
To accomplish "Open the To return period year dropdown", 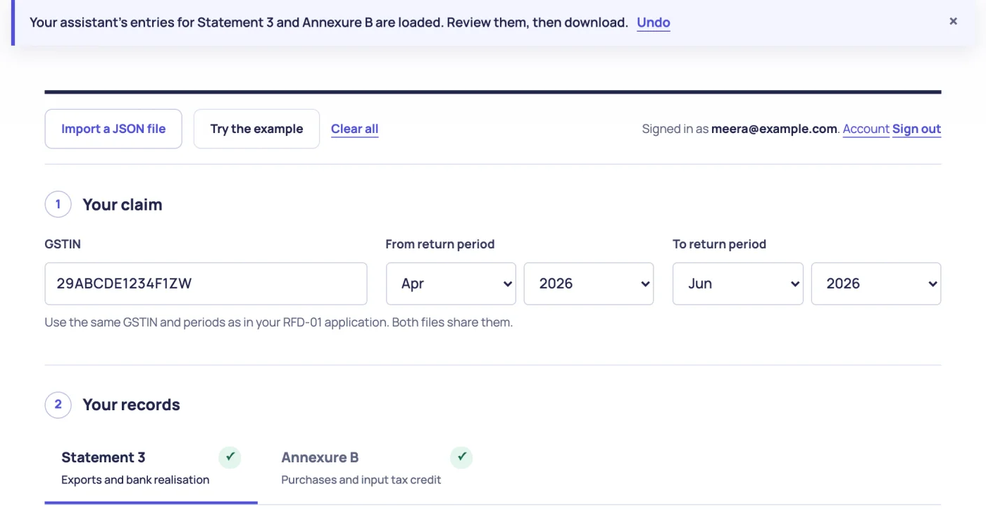I will [x=876, y=284].
